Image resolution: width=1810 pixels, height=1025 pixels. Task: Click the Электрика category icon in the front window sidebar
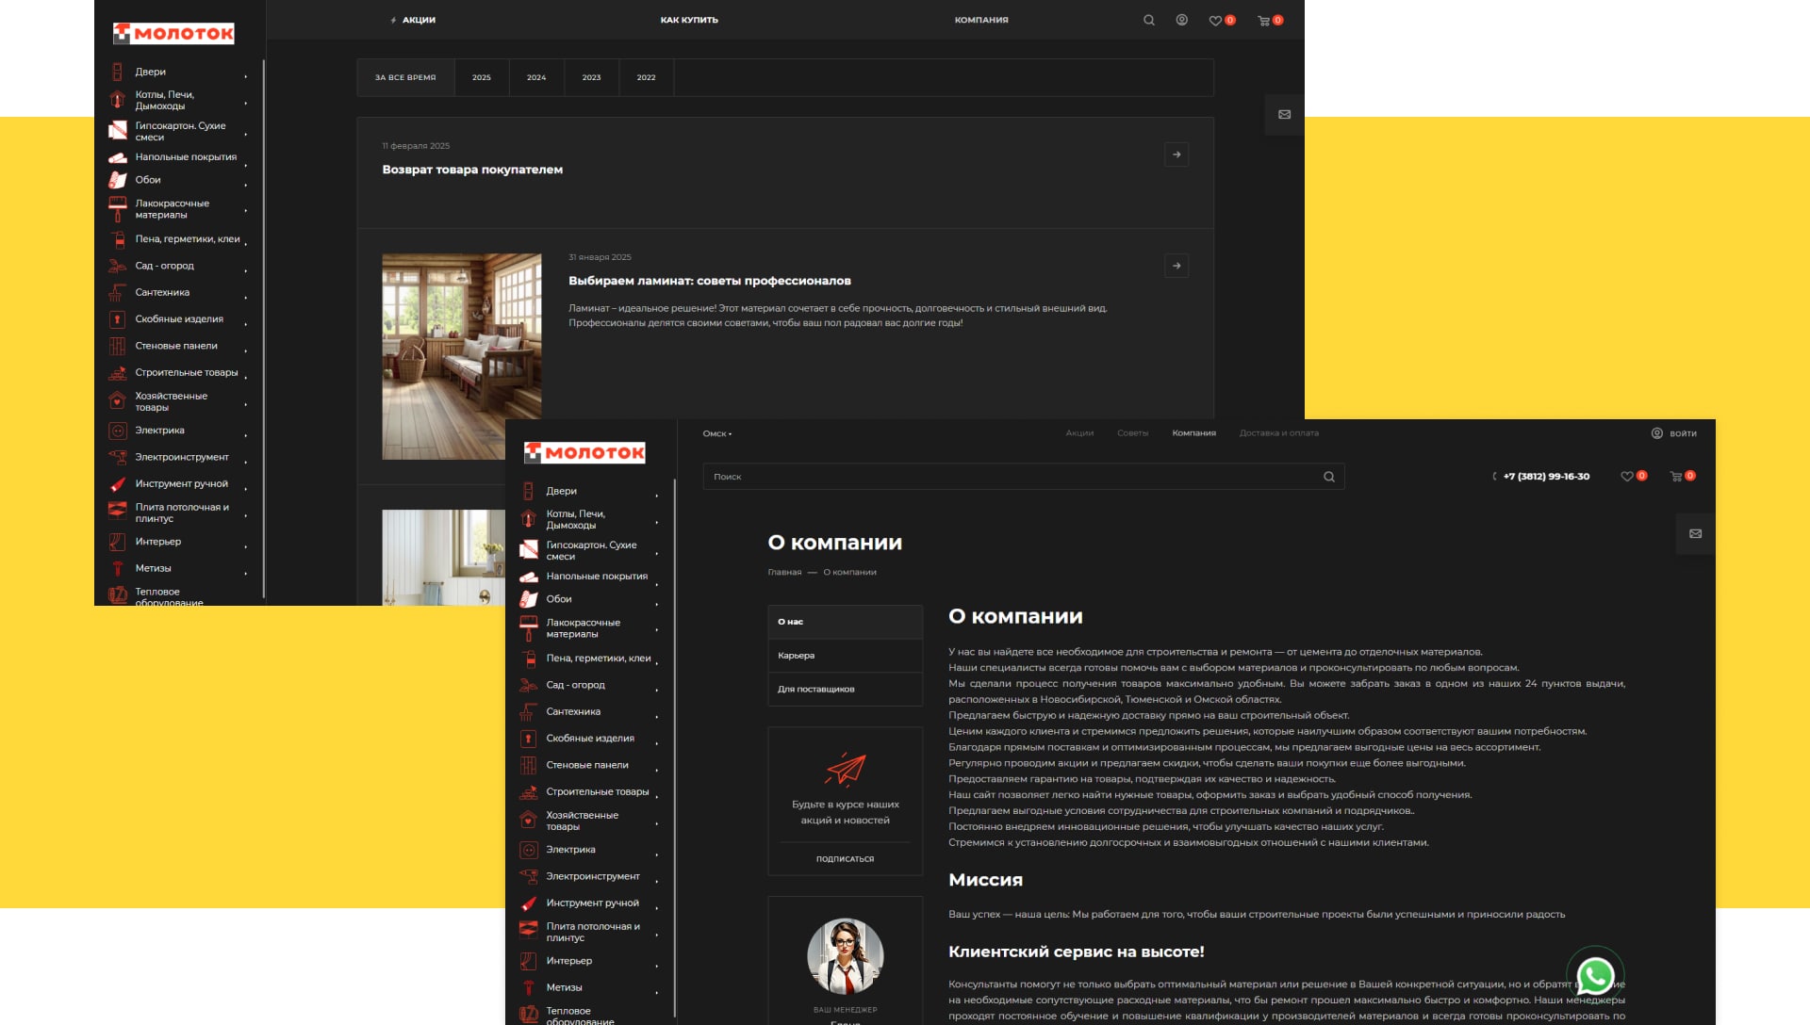pos(529,850)
